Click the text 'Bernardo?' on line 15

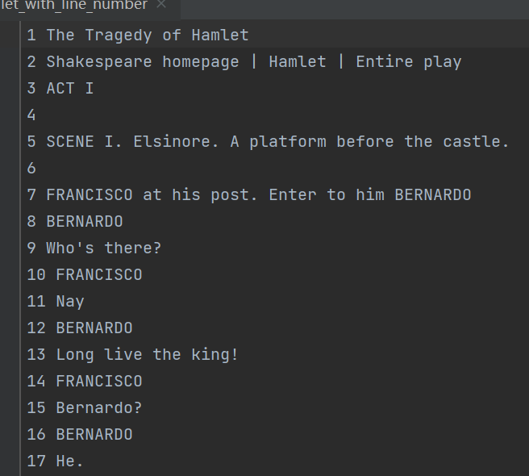point(98,408)
